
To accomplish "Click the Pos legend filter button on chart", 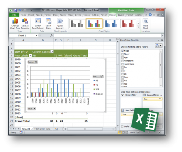I will point(98,76).
